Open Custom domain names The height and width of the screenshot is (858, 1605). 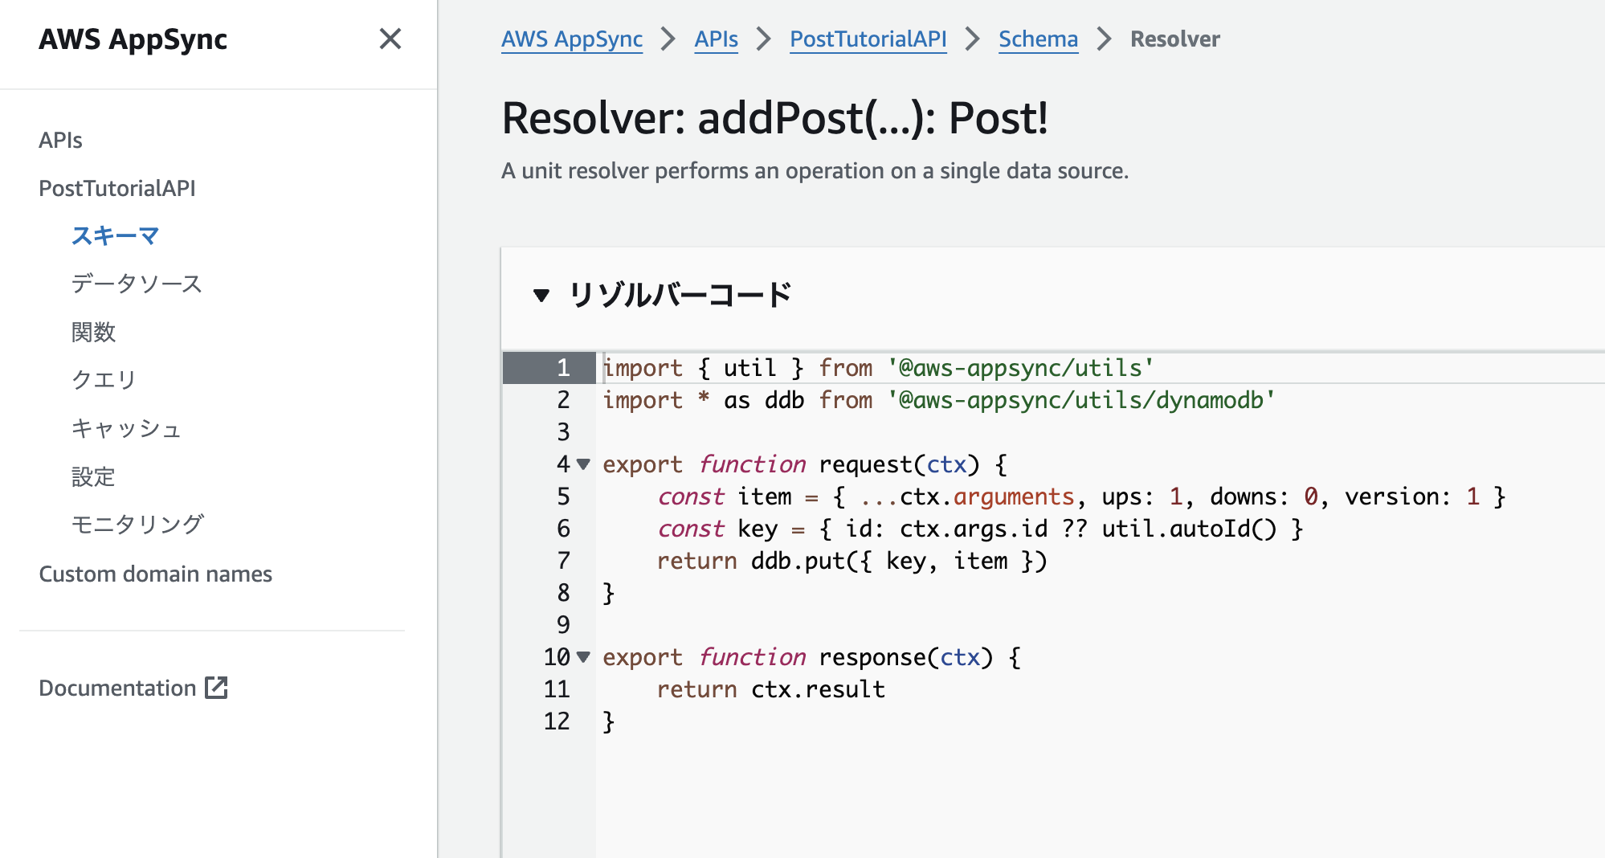156,574
